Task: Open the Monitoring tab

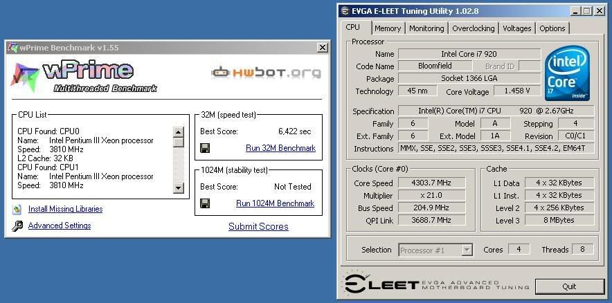Action: pyautogui.click(x=426, y=28)
